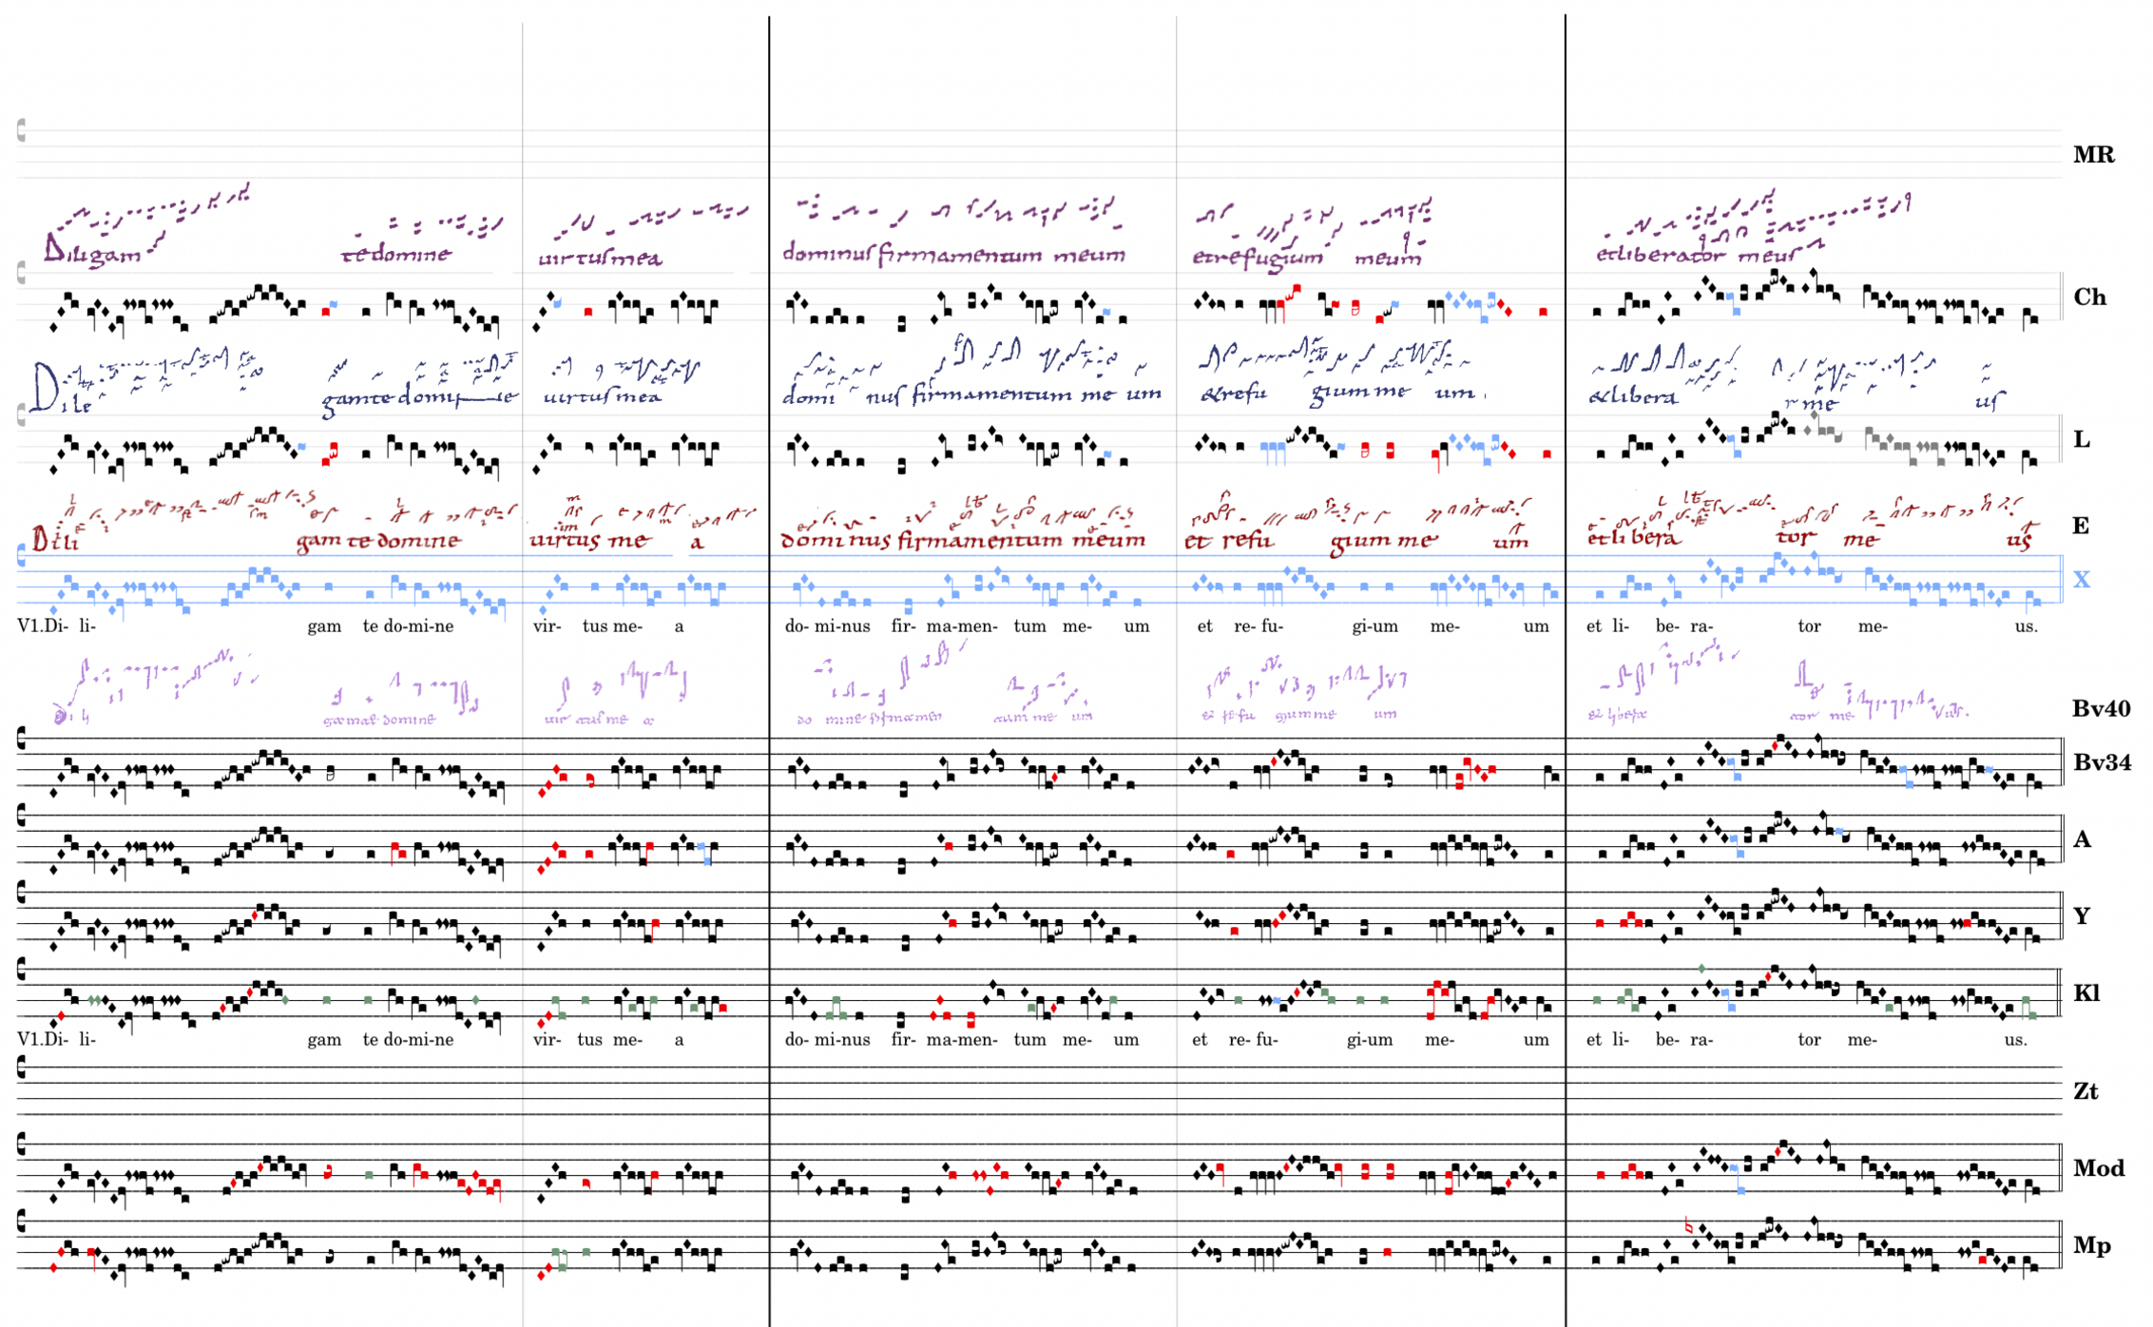Screen dimensions: 2153x1327
Task: Select the Kl manuscript label
Action: click(2086, 993)
